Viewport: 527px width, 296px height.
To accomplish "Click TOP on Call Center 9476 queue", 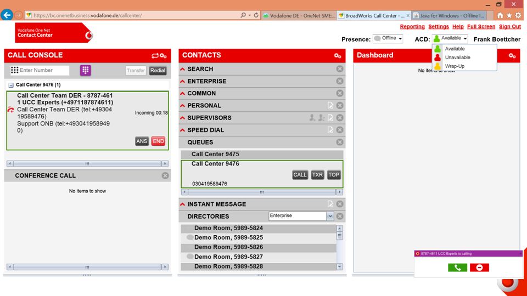I will (x=334, y=174).
